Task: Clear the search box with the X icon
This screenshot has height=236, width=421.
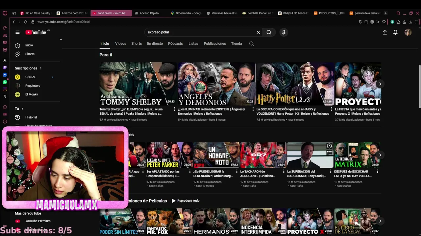Action: 258,32
